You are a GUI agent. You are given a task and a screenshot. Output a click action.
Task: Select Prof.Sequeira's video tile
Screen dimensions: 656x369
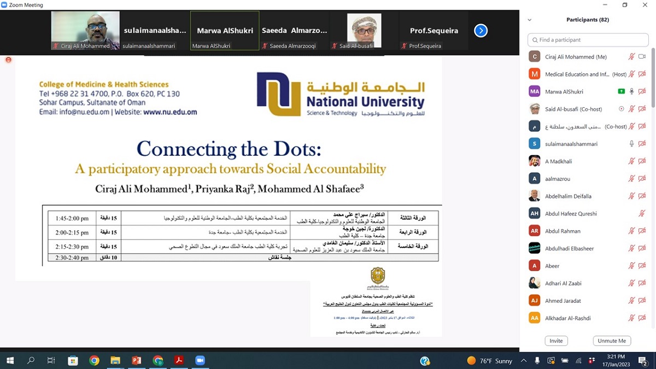434,31
